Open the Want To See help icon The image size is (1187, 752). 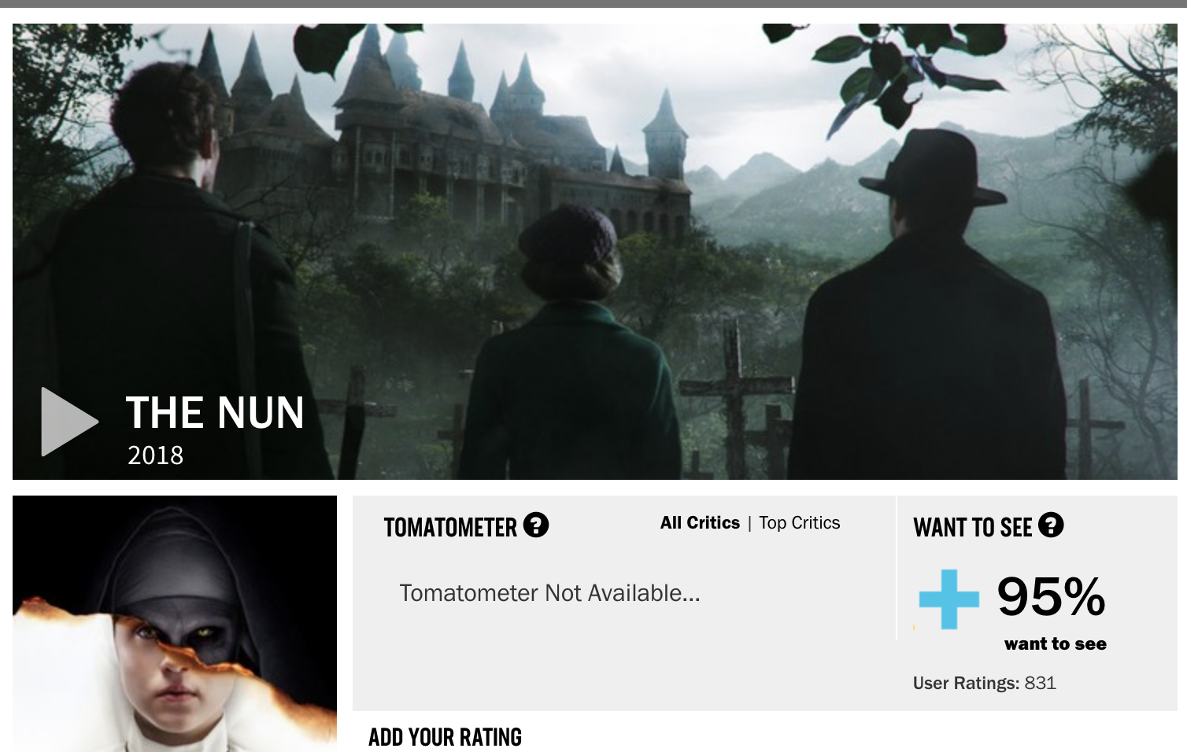coord(1051,525)
